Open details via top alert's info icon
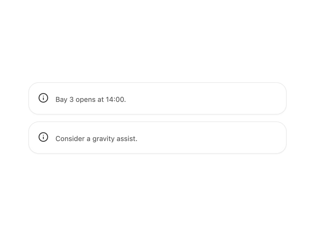 pyautogui.click(x=43, y=98)
